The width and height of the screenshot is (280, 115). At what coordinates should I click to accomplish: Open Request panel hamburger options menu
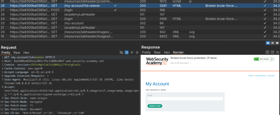(x=137, y=52)
